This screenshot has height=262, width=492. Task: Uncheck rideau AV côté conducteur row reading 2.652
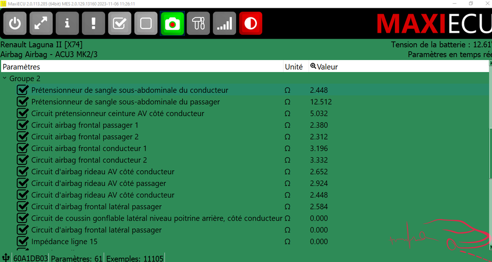[x=22, y=171]
